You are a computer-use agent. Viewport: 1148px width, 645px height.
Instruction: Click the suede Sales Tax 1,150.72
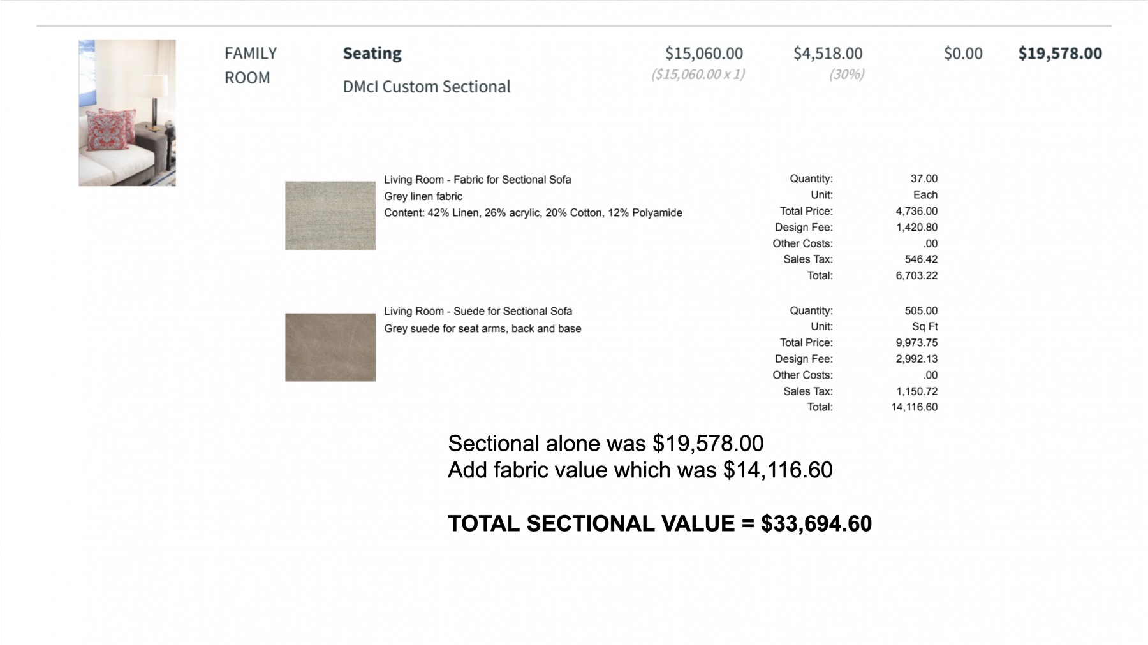(916, 391)
